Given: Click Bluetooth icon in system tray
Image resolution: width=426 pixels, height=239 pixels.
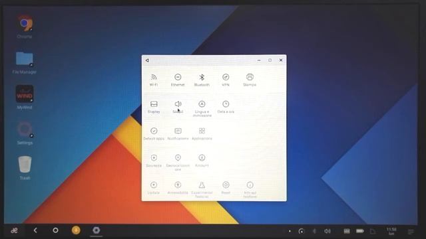Looking at the screenshot, I should point(314,231).
